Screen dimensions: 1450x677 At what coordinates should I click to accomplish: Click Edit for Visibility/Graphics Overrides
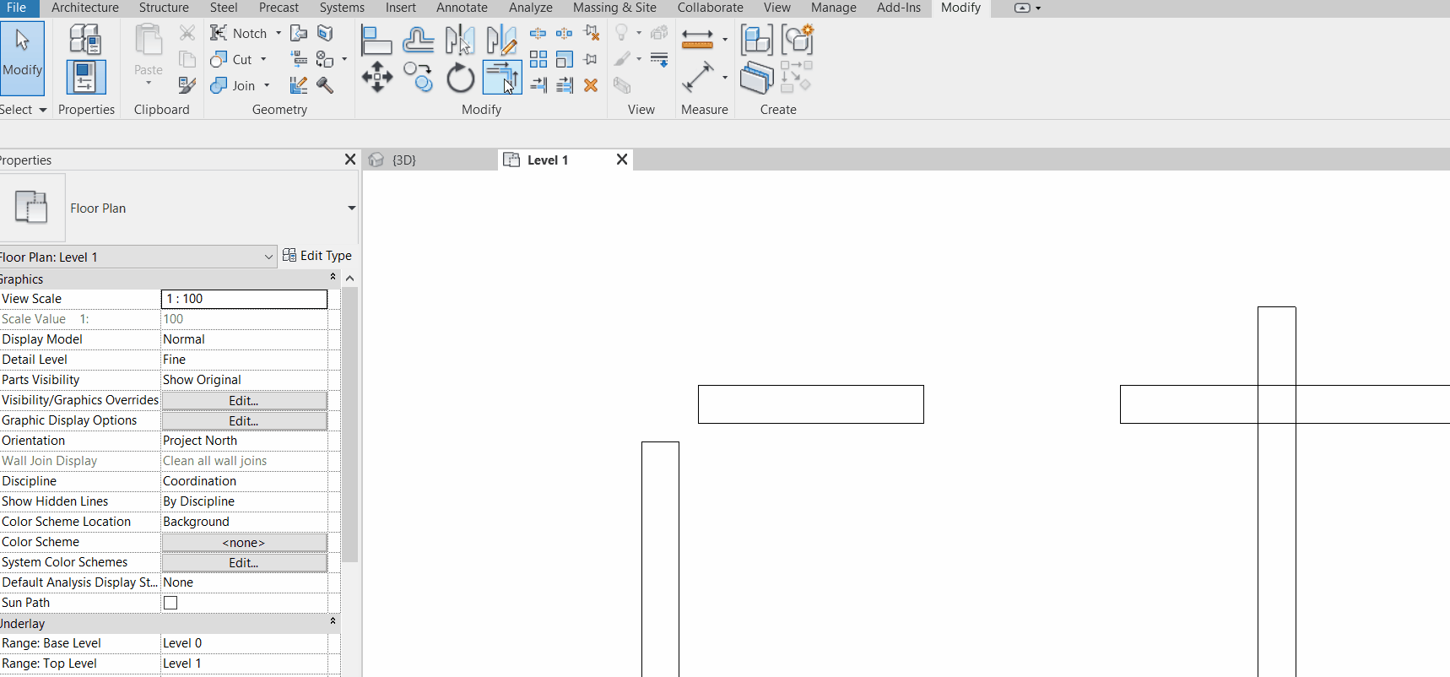pyautogui.click(x=244, y=400)
